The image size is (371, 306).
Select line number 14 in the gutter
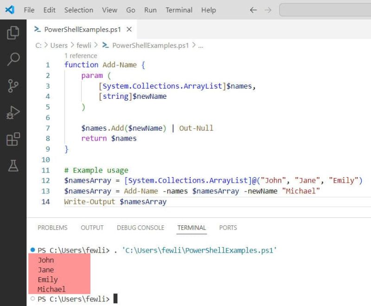click(x=45, y=202)
